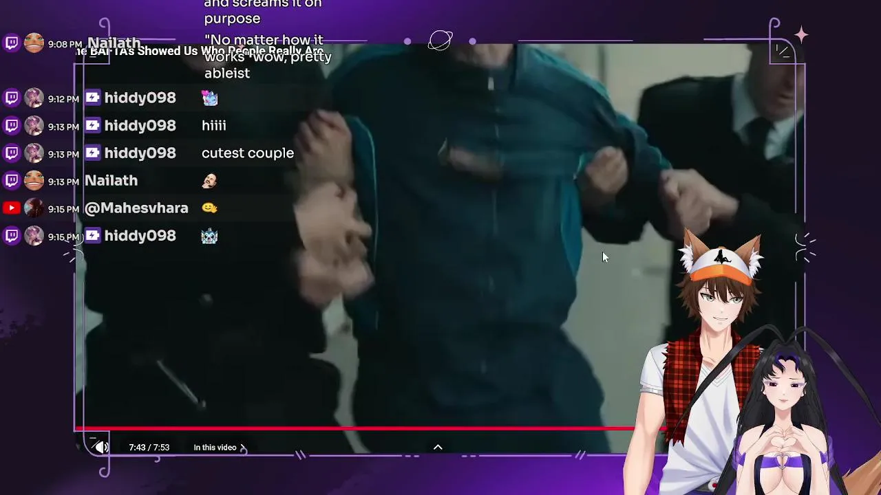
Task: Click the heart emote in hiddy098's 9:12 PM message
Action: [x=210, y=98]
